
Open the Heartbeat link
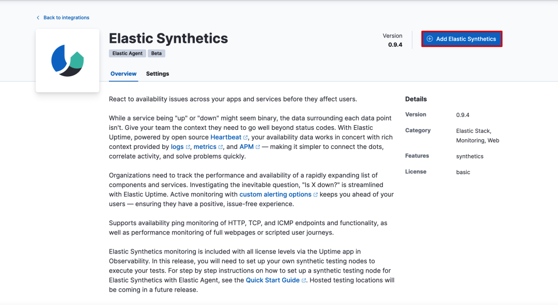(x=226, y=138)
